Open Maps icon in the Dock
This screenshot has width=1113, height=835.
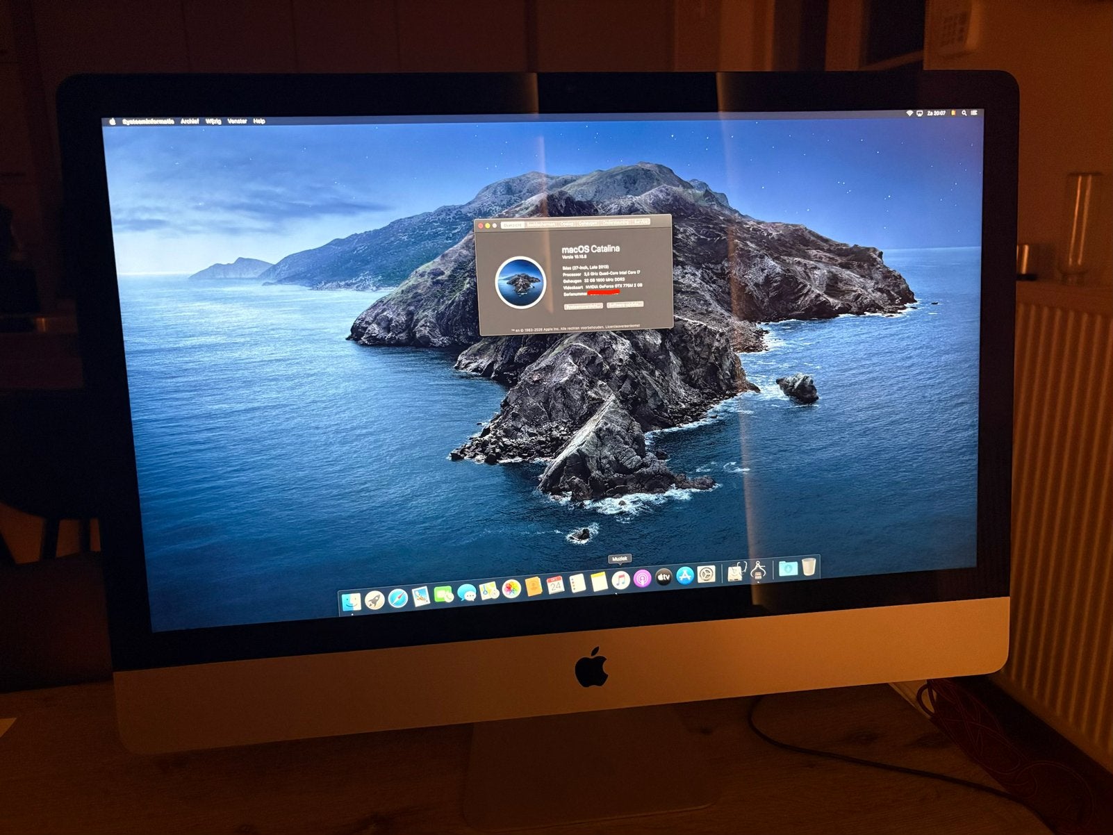489,590
